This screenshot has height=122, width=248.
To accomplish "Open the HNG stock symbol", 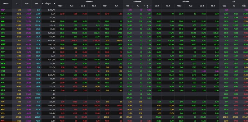I will pos(3,40).
